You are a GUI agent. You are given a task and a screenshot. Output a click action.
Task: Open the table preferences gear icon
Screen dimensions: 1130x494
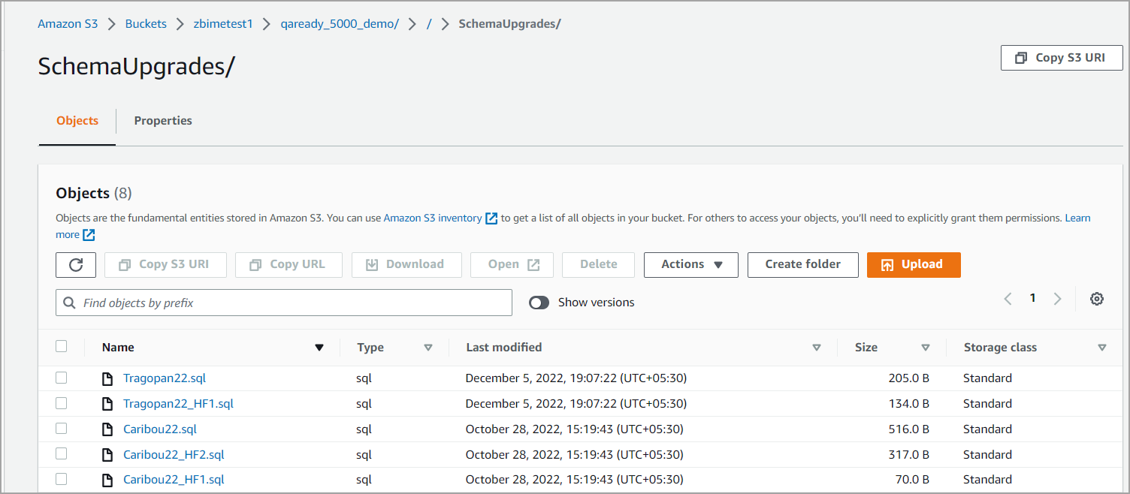[x=1097, y=299]
